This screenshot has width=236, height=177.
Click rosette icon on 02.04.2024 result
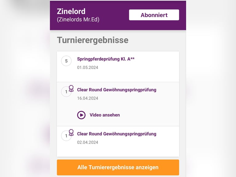coord(71,133)
